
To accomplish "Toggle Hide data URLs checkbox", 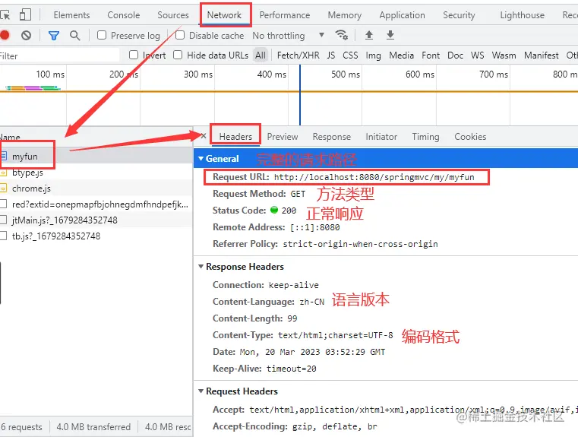I will pyautogui.click(x=178, y=55).
